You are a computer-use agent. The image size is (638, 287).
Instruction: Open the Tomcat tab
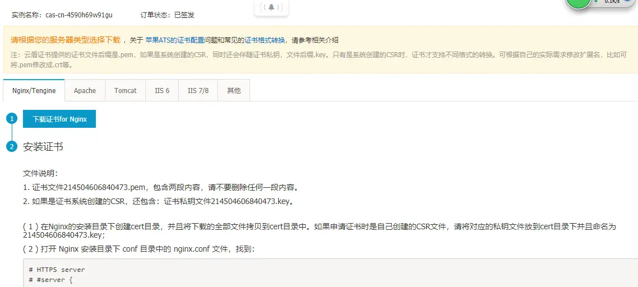click(x=126, y=90)
